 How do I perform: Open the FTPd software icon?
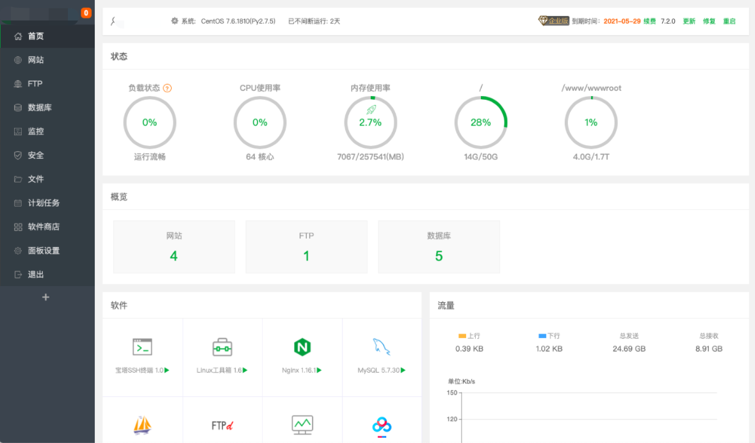(x=222, y=426)
